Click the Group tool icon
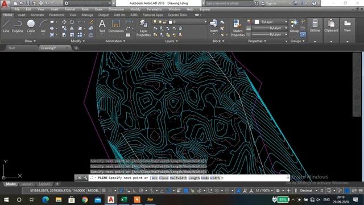364x205 pixels. tap(294, 26)
